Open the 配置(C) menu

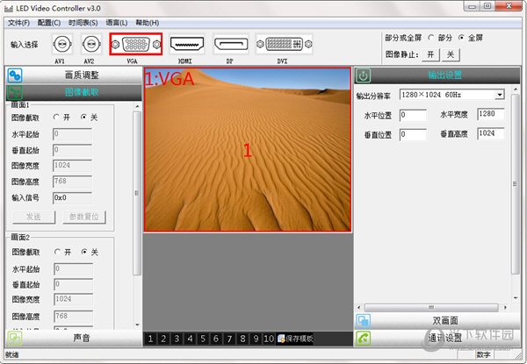pyautogui.click(x=49, y=23)
